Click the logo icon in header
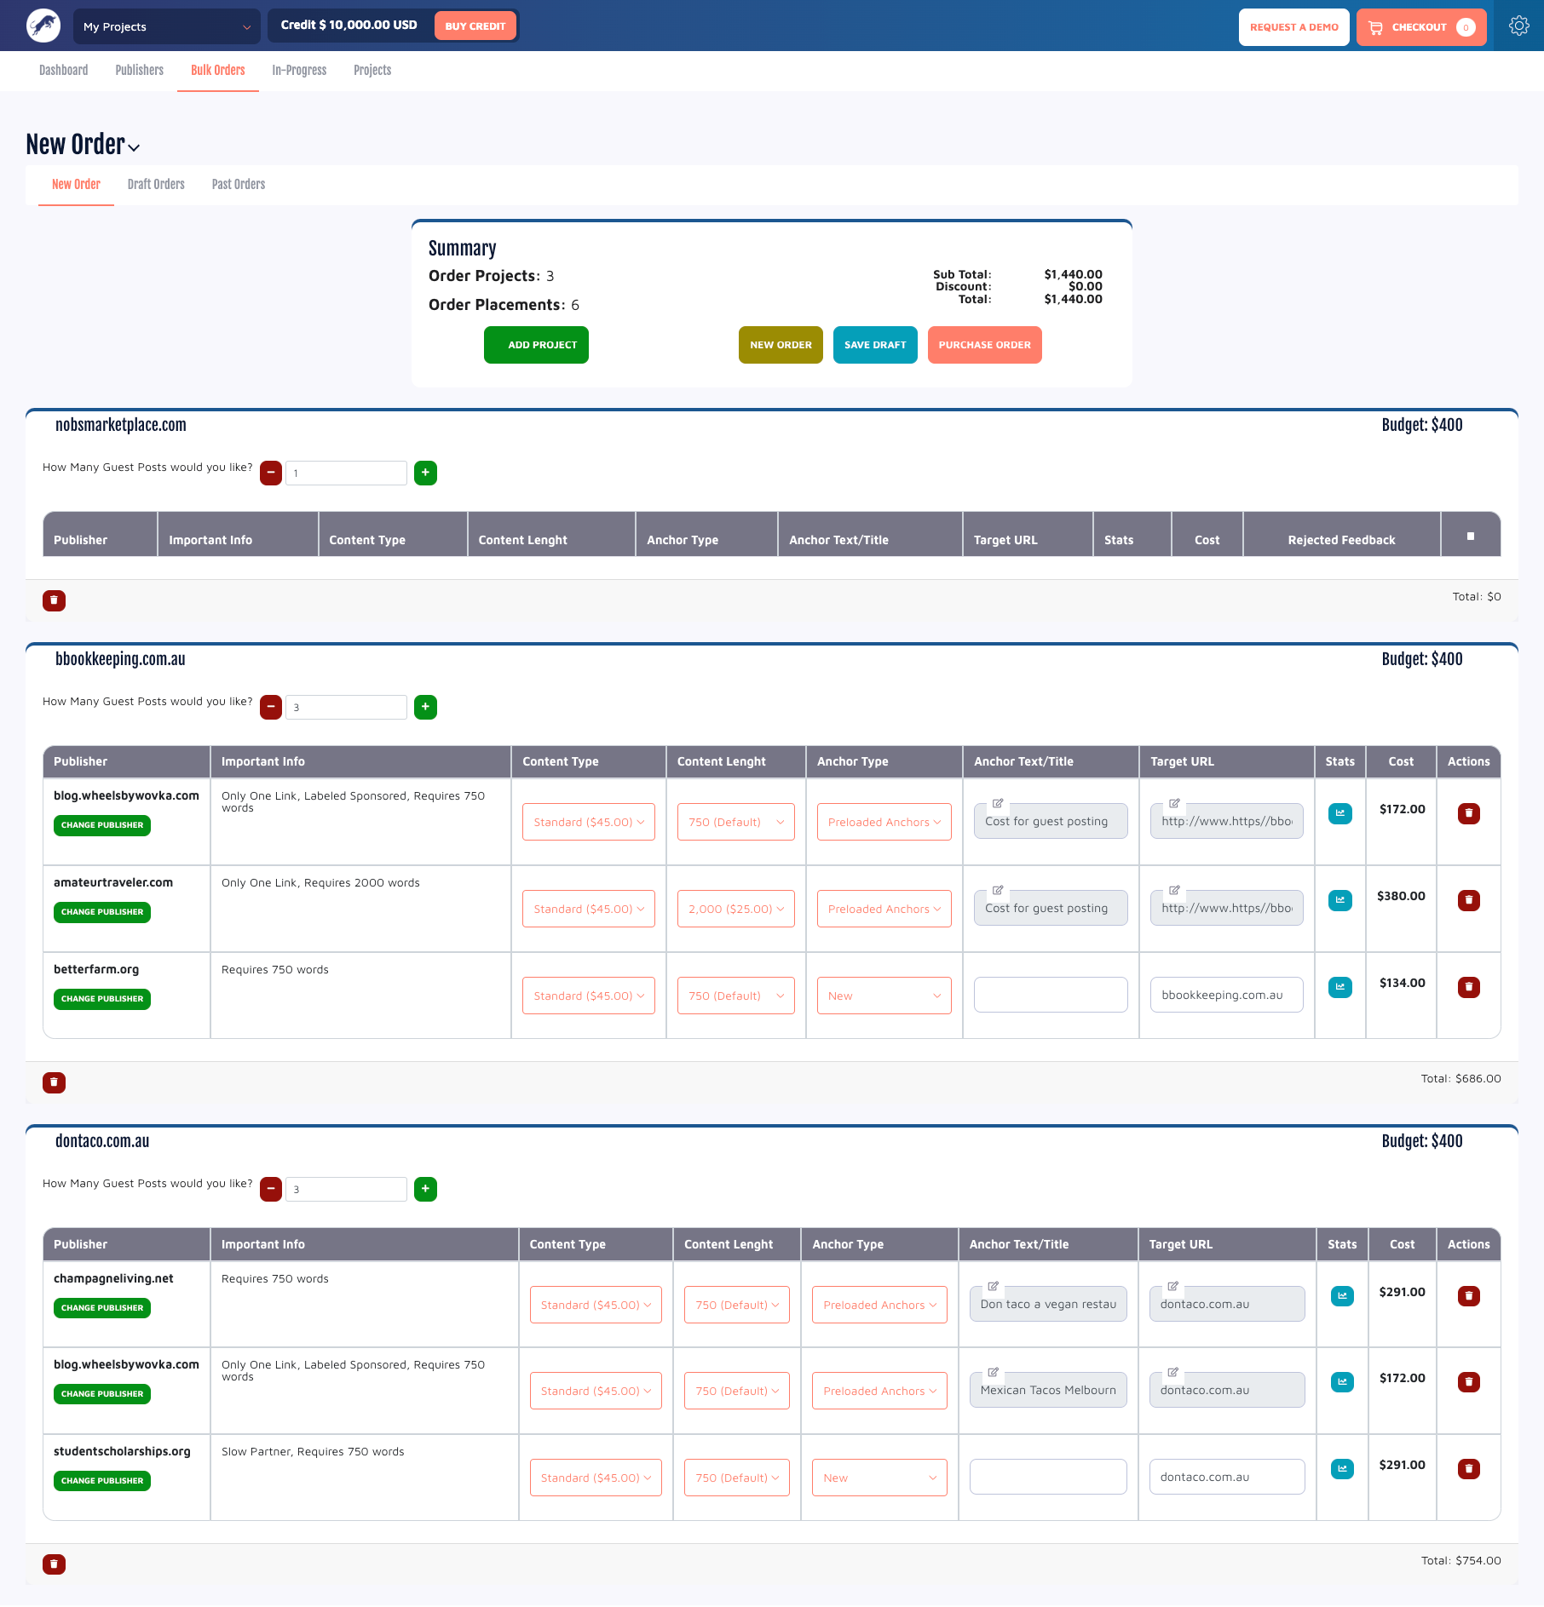The image size is (1544, 1607). click(x=43, y=26)
